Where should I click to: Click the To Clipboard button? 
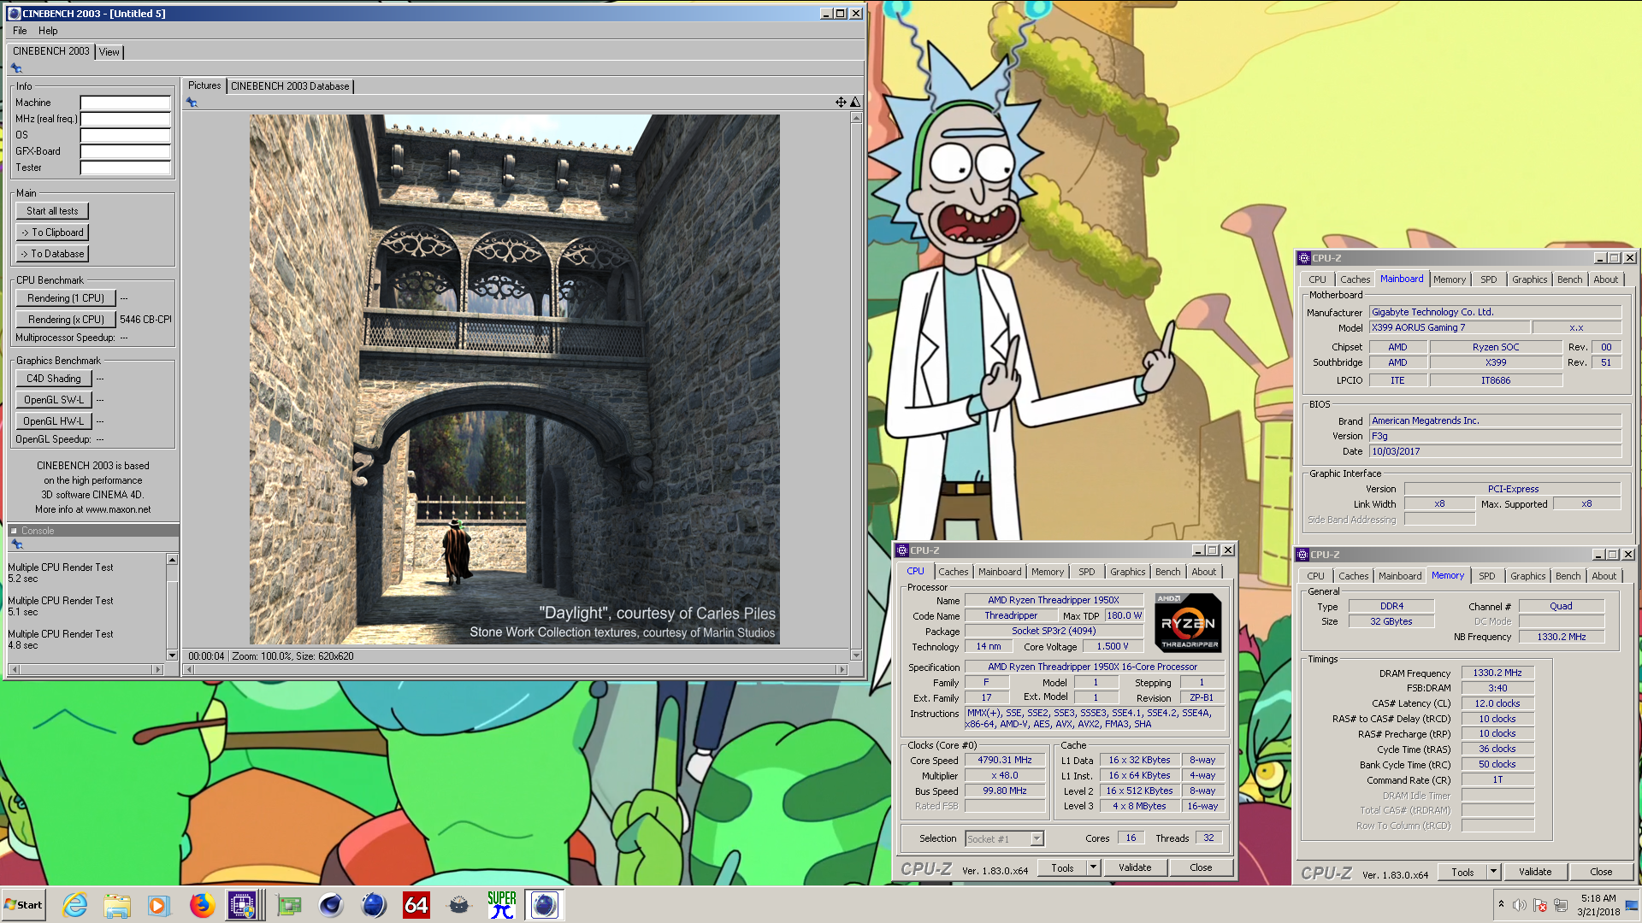[52, 232]
